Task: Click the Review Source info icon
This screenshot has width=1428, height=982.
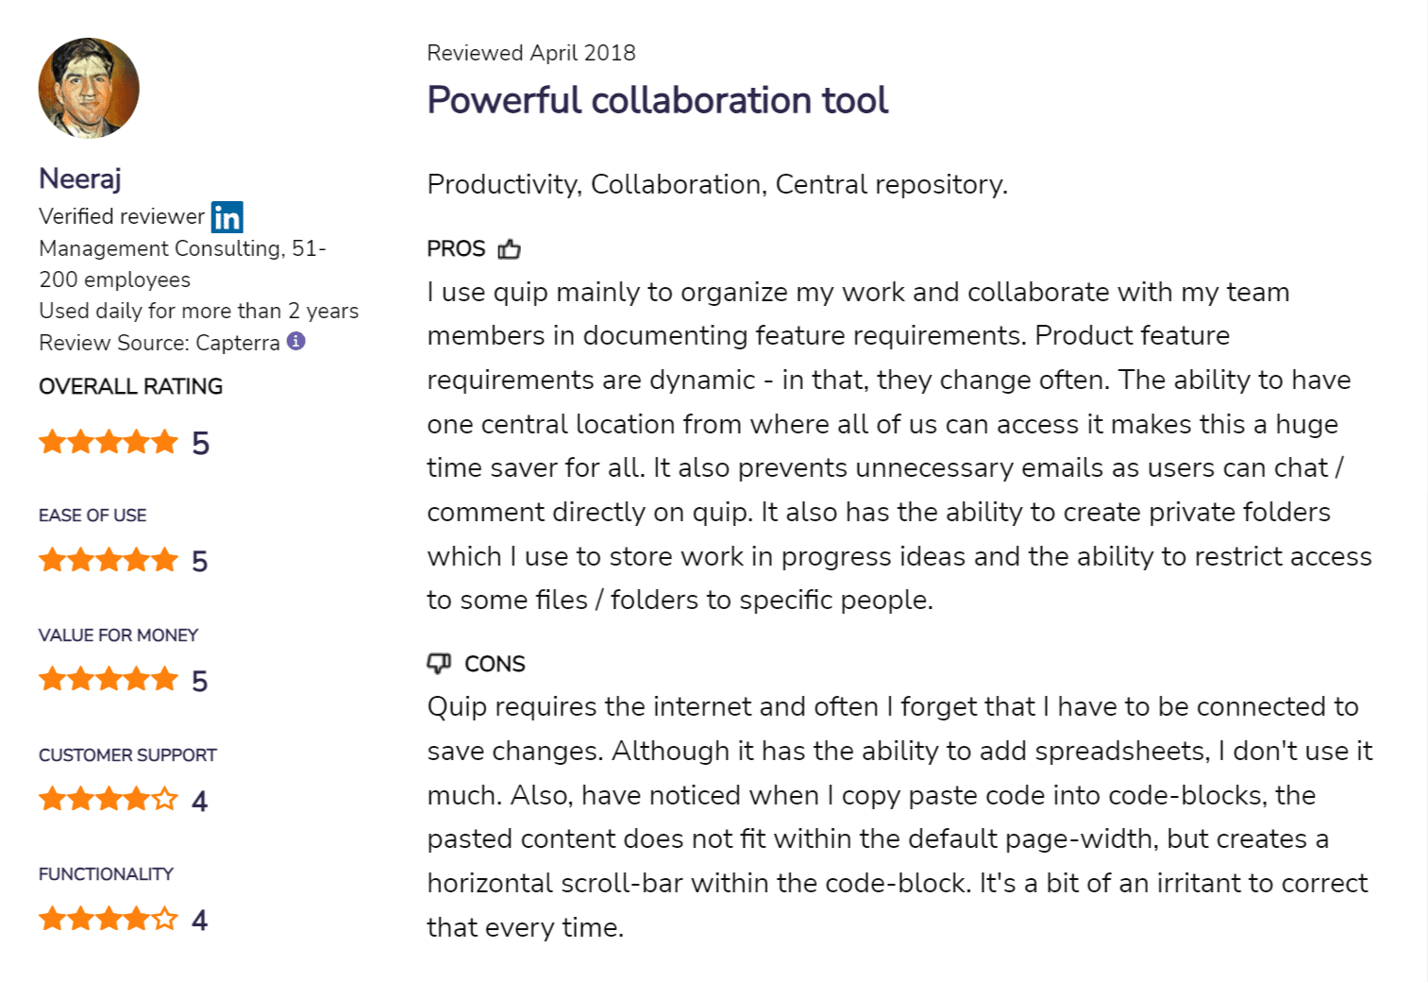Action: pyautogui.click(x=295, y=341)
